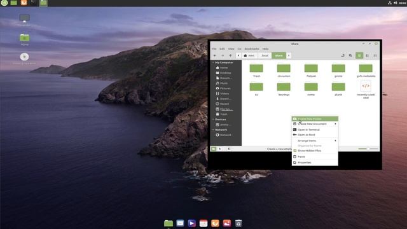
Task: Click the mint home path button
Action: click(249, 55)
